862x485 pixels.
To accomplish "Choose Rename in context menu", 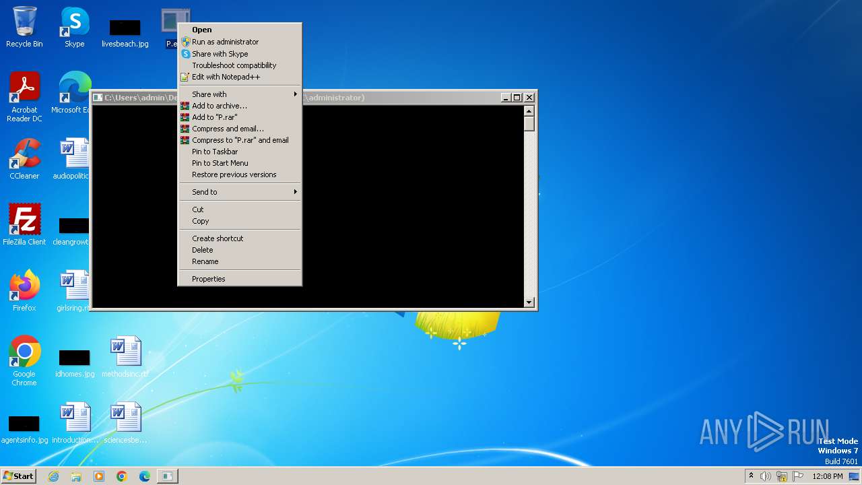I will click(240, 261).
